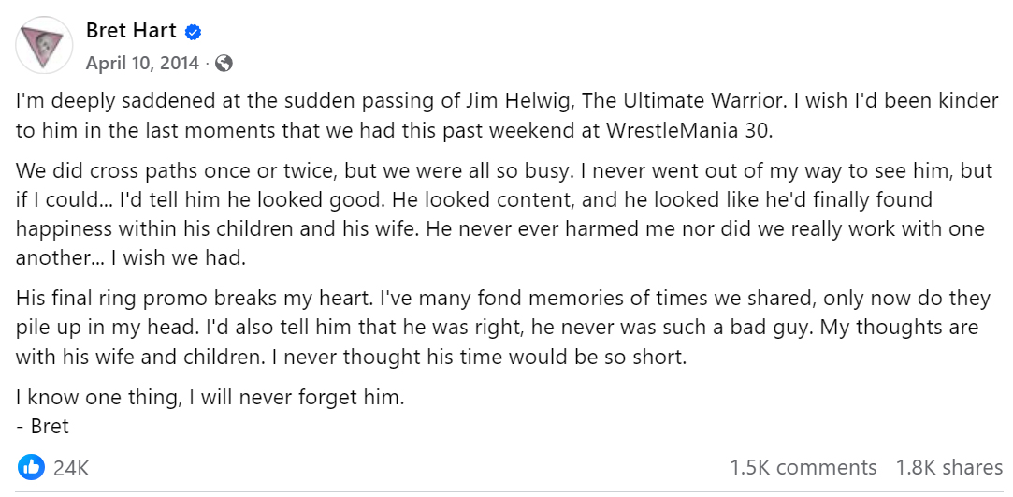
Task: Click the blue thumbs-up reaction icon
Action: (x=31, y=466)
